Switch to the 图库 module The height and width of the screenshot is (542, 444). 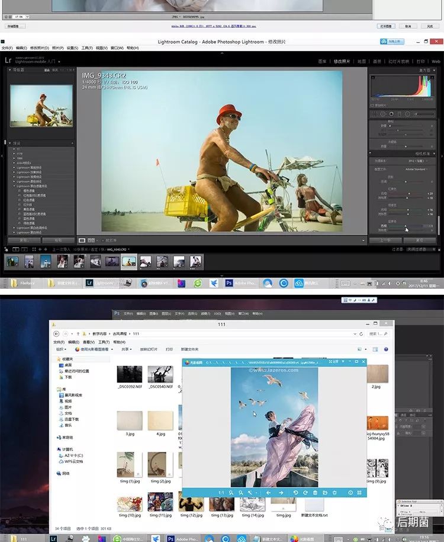(x=322, y=61)
